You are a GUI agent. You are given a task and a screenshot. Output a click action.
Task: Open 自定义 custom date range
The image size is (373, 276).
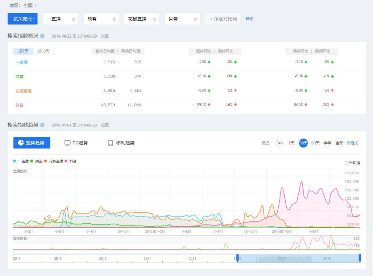pos(353,143)
